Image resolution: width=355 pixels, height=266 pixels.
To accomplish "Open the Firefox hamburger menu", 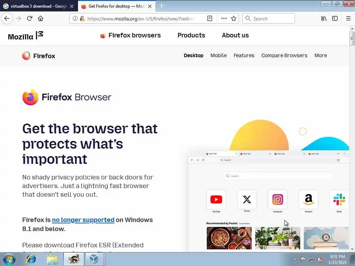I will coord(348,19).
